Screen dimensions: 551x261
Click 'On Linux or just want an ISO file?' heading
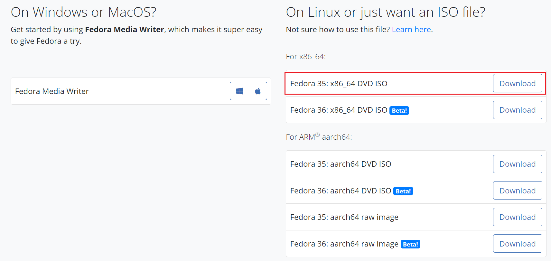coord(386,12)
